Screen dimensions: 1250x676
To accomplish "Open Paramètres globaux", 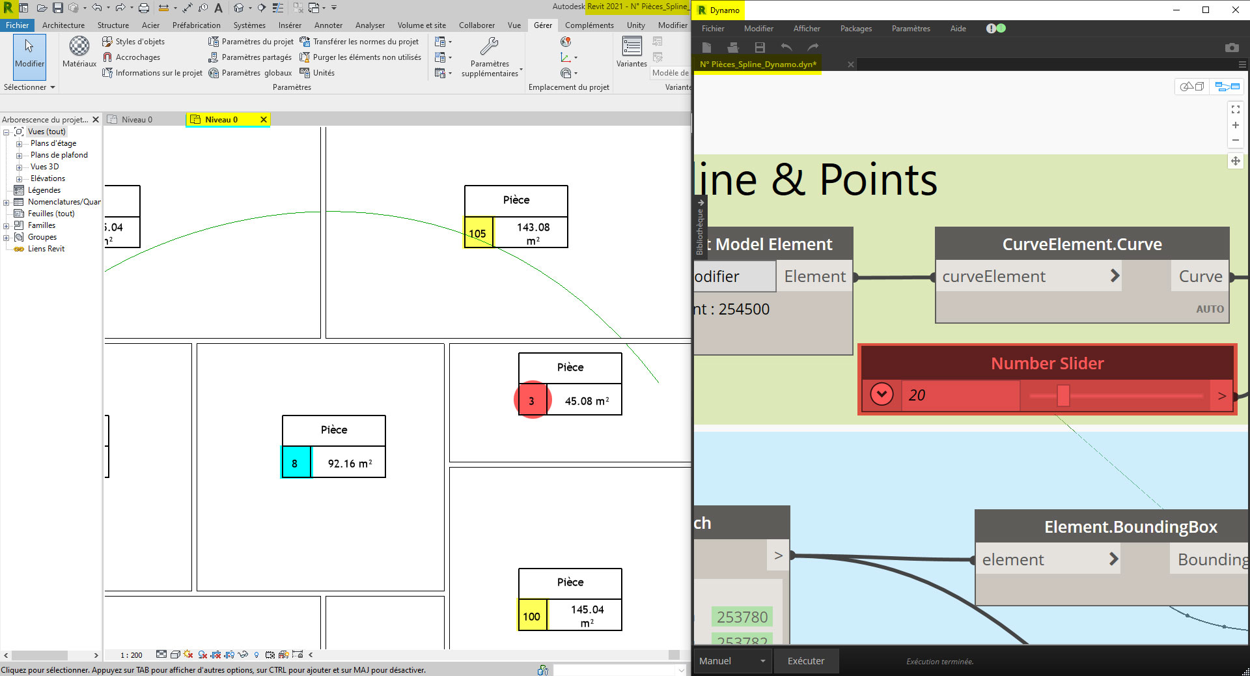I will [250, 73].
